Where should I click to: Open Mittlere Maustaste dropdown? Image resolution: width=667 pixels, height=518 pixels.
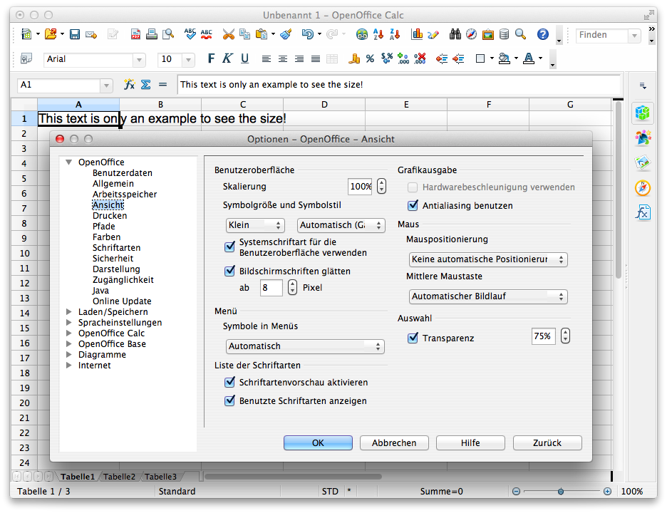(488, 296)
